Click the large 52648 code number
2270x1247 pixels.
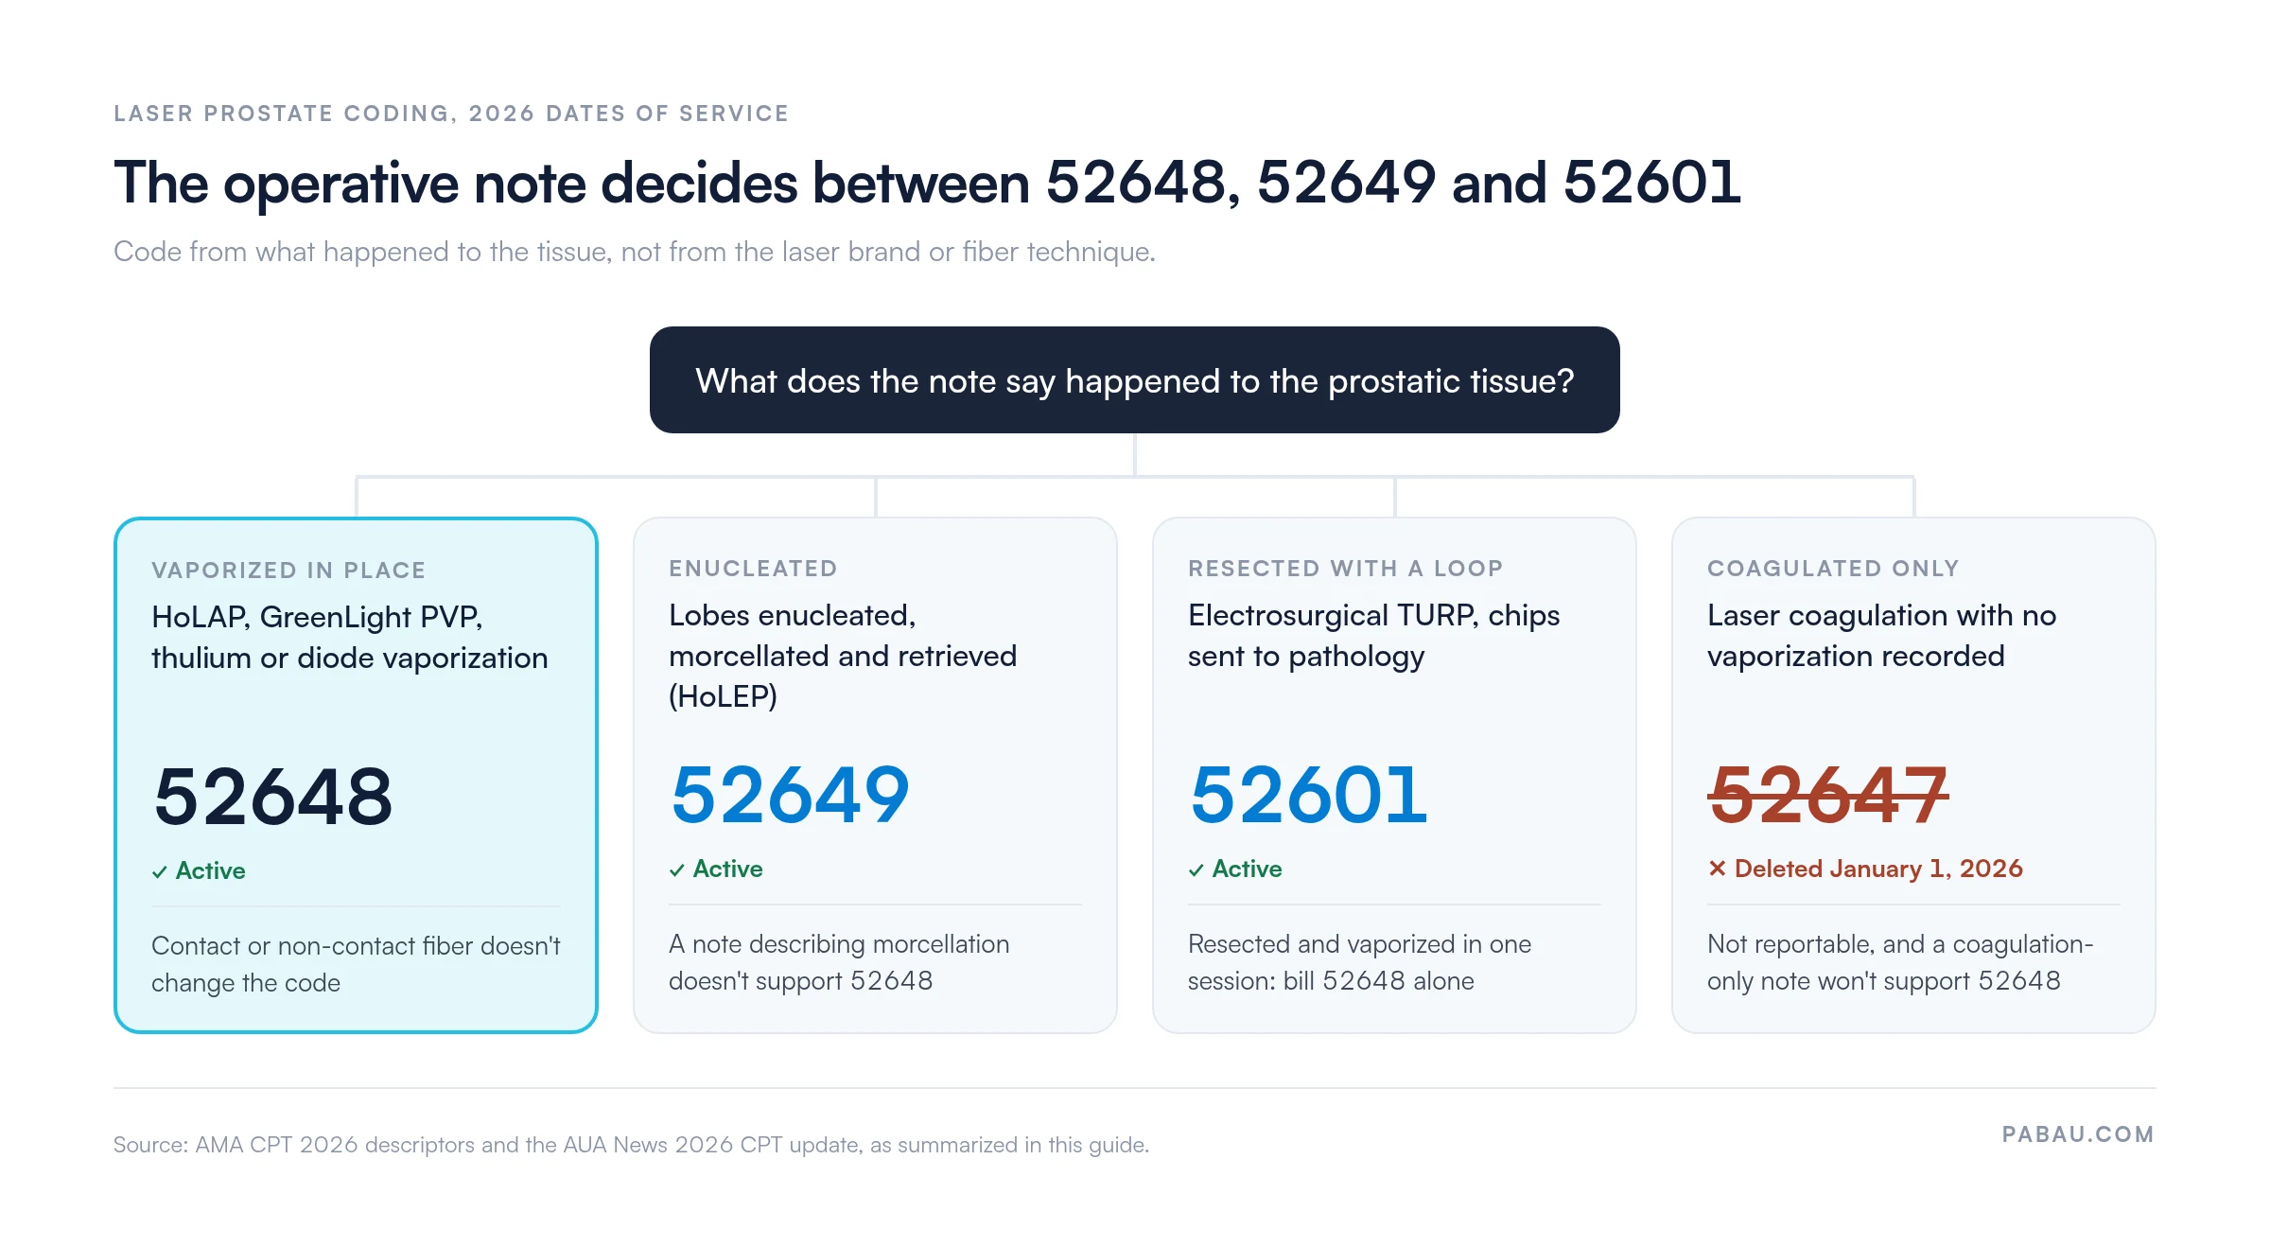pos(272,797)
